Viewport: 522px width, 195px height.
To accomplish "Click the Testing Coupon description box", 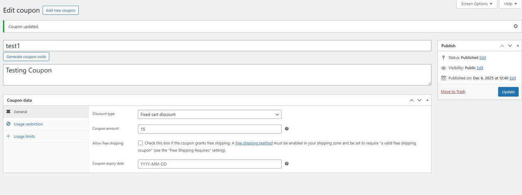I will coord(217,75).
